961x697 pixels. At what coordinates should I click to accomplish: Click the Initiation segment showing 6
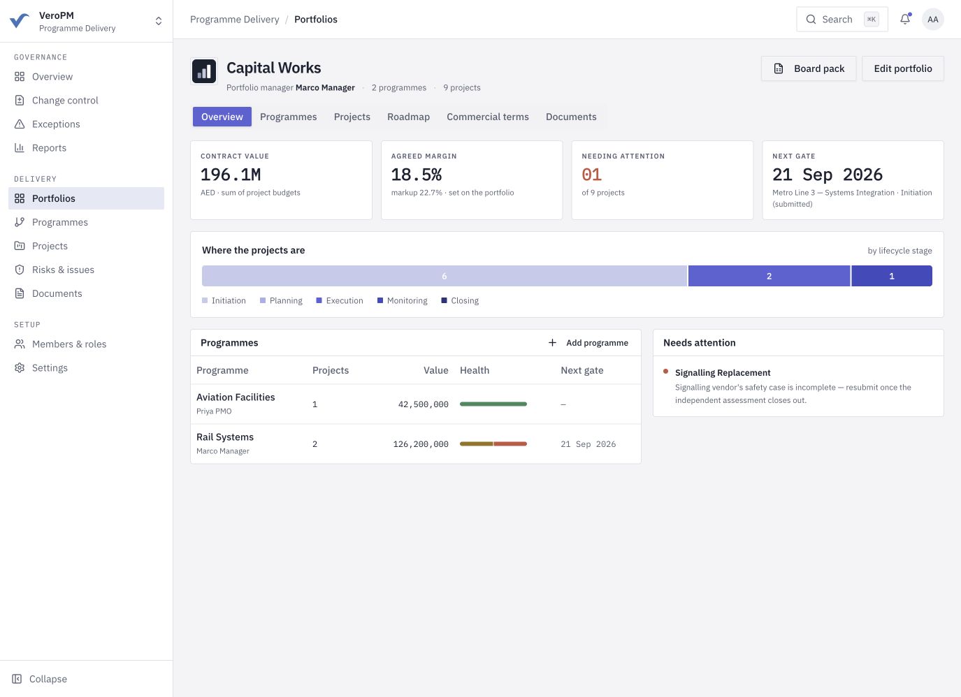445,276
